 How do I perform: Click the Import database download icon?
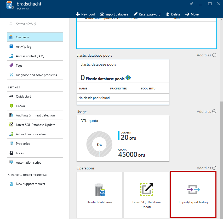pos(102,14)
